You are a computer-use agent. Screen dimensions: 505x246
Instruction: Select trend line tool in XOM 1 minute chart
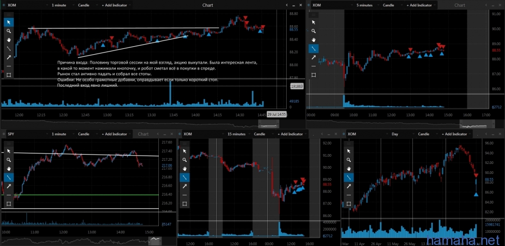9,48
